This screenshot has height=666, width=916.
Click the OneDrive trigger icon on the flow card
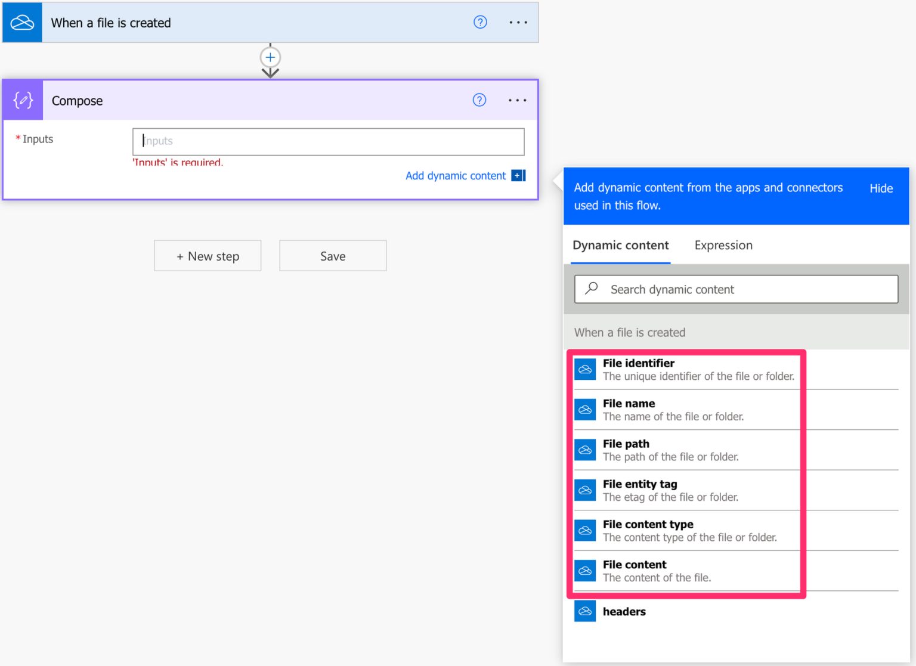coord(21,22)
